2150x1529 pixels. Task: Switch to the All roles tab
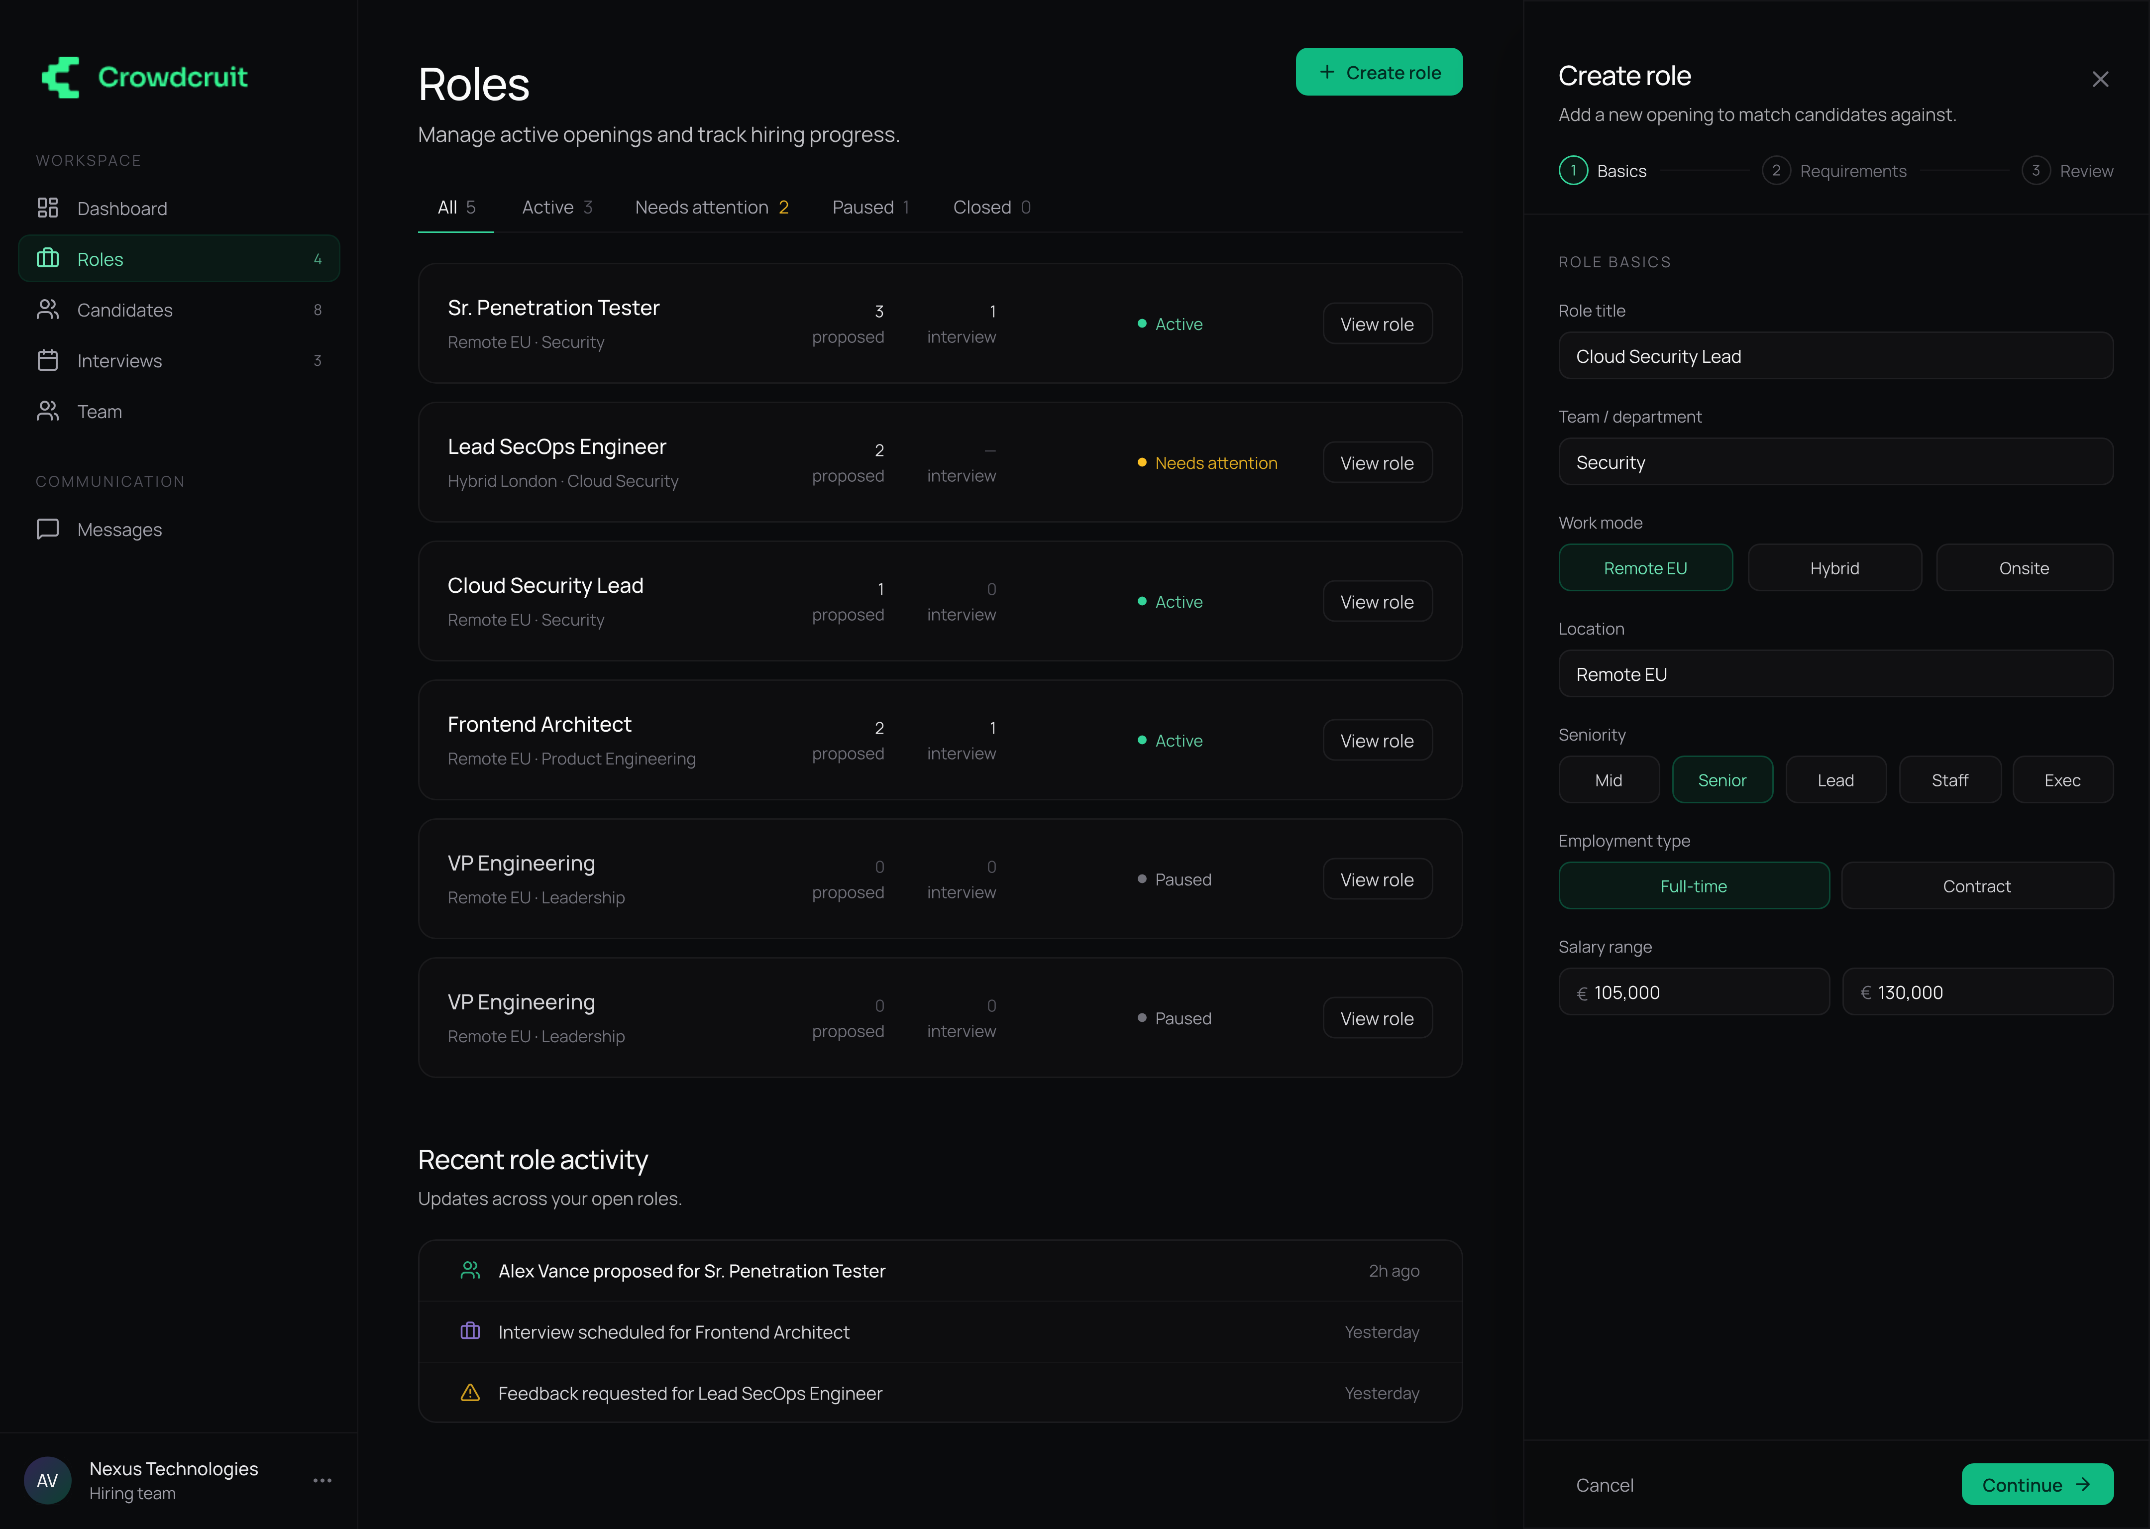pyautogui.click(x=456, y=207)
